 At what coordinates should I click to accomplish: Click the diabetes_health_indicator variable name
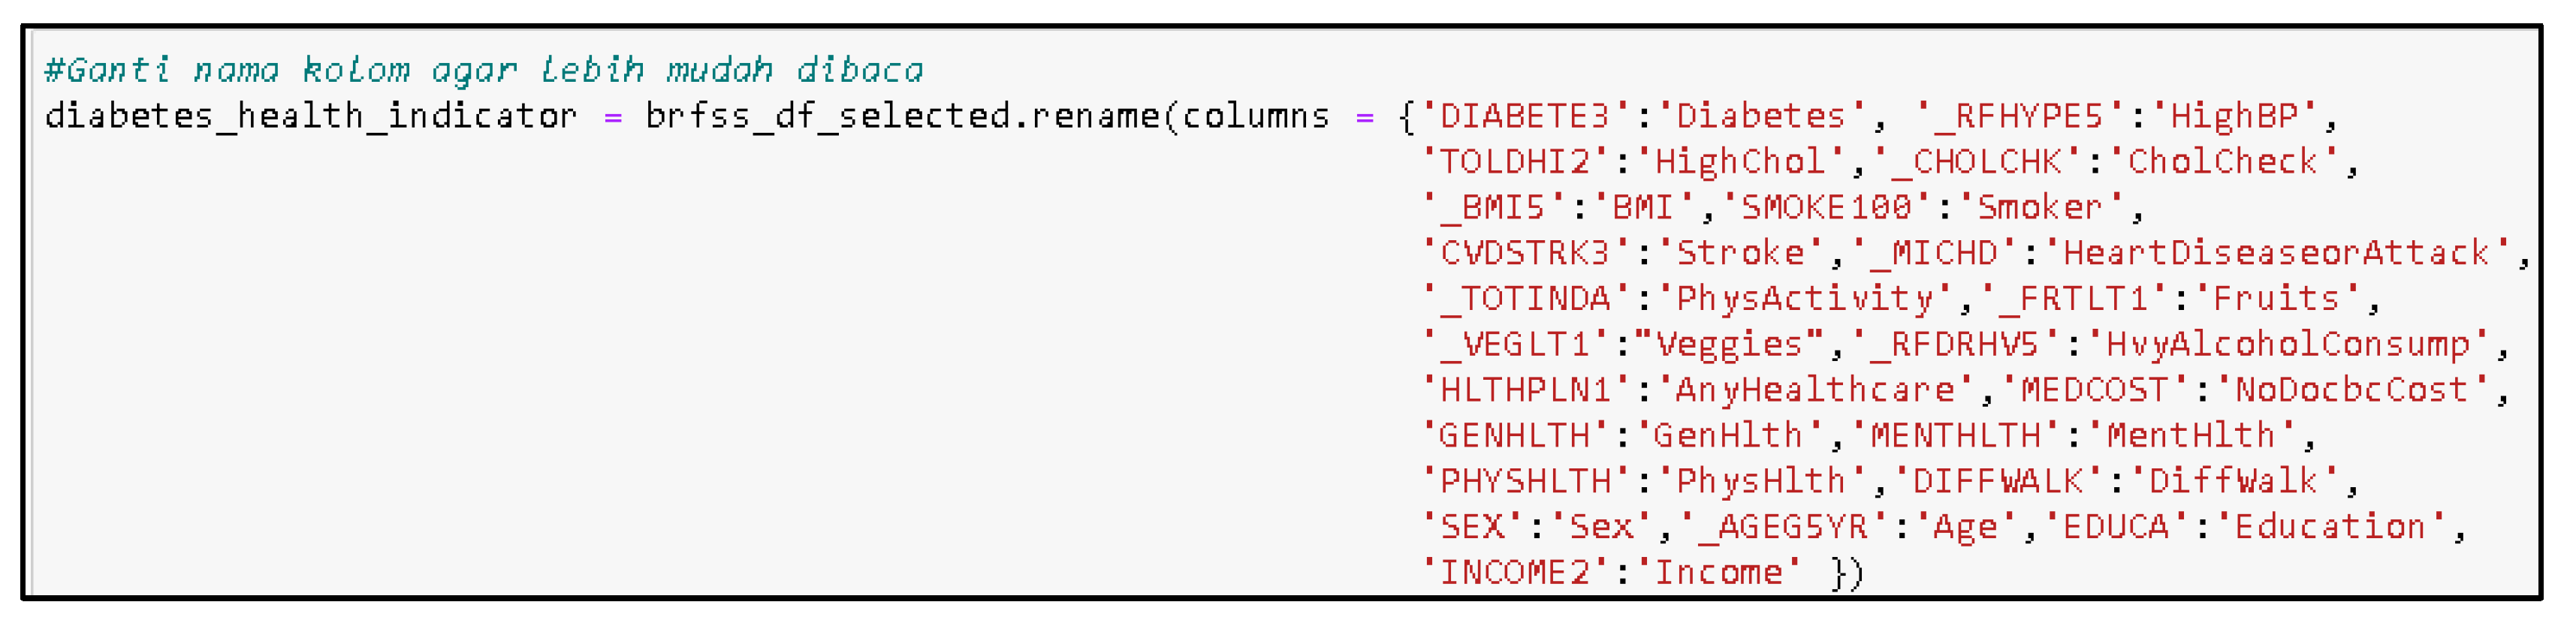point(310,116)
